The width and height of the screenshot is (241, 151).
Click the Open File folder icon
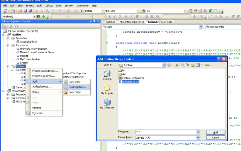pyautogui.click(x=20, y=11)
